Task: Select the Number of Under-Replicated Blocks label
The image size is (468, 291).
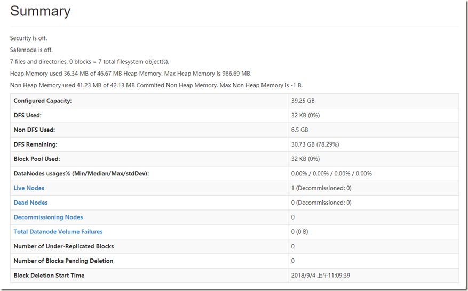Action: click(64, 246)
